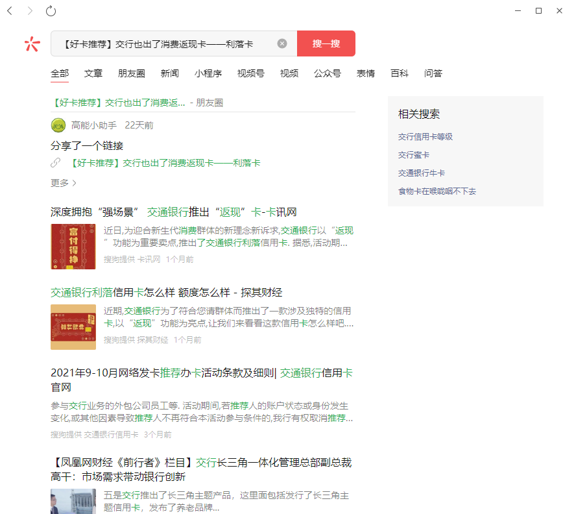Click source line 搜狗提供 交通银行信用卡 3个月前
This screenshot has width=563, height=514.
[x=111, y=435]
